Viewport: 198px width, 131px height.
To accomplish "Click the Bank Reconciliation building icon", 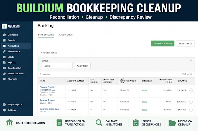I will point(10,123).
